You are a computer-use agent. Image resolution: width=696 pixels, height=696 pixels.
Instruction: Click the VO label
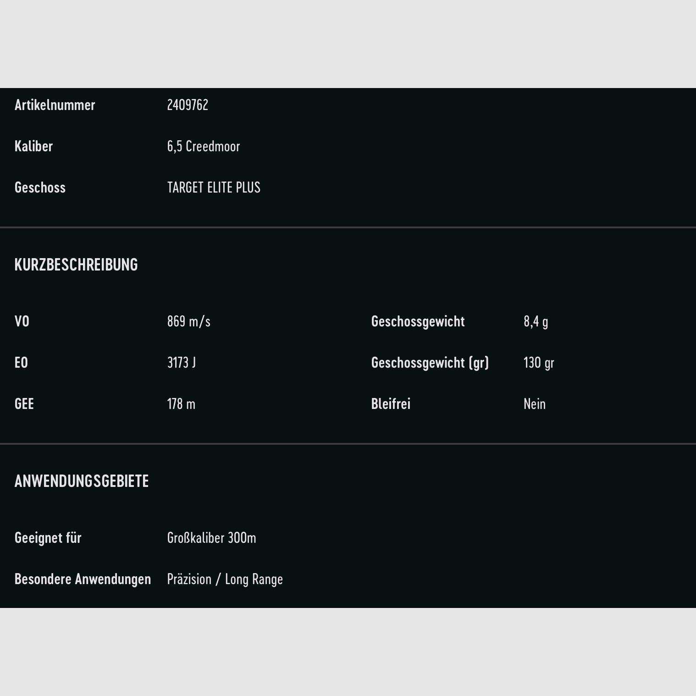point(22,321)
